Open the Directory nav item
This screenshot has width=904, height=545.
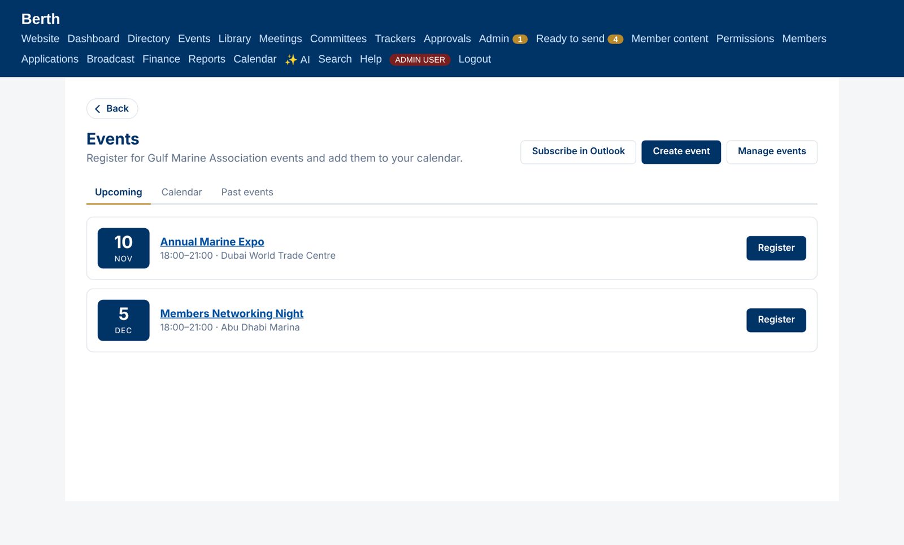click(x=149, y=38)
